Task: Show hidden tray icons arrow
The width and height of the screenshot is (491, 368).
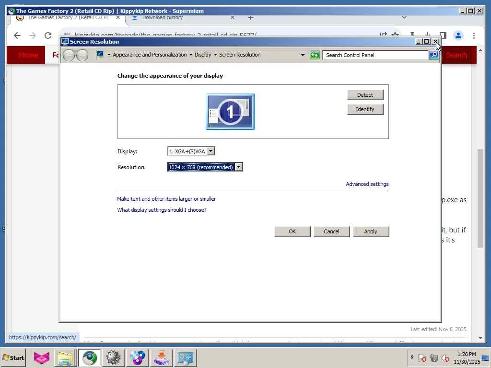Action: pyautogui.click(x=412, y=357)
